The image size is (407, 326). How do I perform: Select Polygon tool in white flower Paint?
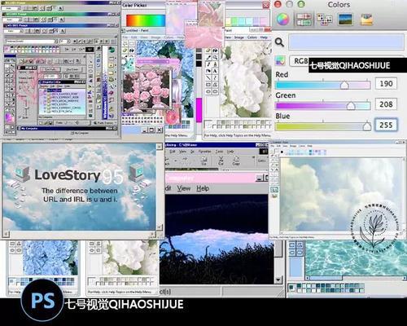pyautogui.click(x=215, y=85)
